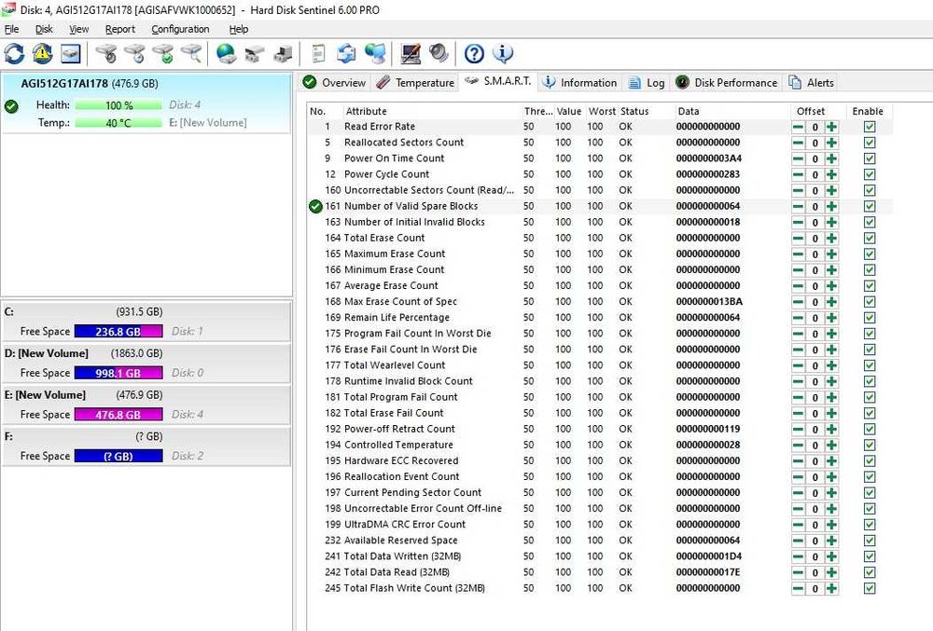Switch to the Log tab
Image resolution: width=933 pixels, height=631 pixels.
pos(647,83)
